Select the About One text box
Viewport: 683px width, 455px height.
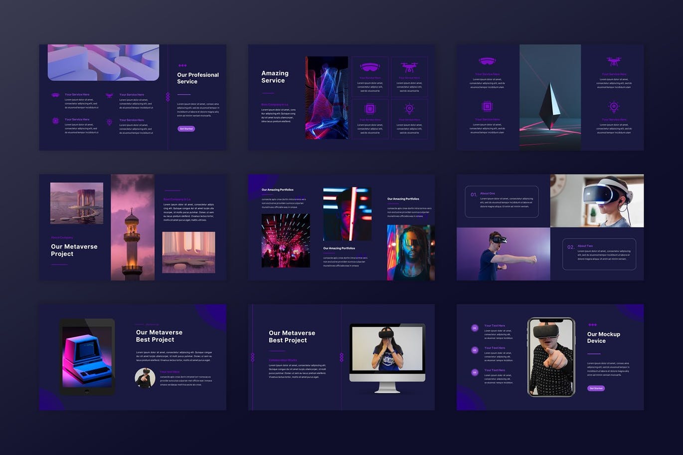pyautogui.click(x=502, y=202)
